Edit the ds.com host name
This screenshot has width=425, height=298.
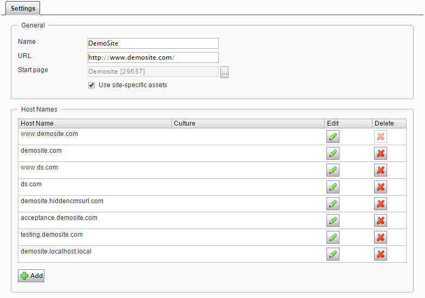pyautogui.click(x=333, y=187)
